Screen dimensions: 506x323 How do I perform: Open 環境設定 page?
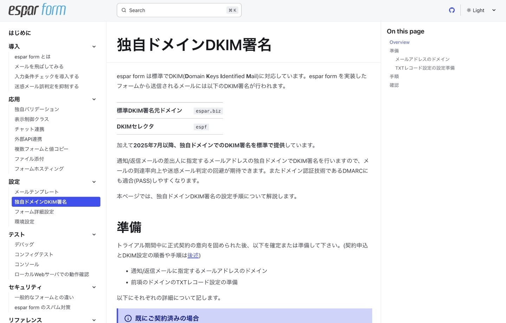pyautogui.click(x=24, y=222)
